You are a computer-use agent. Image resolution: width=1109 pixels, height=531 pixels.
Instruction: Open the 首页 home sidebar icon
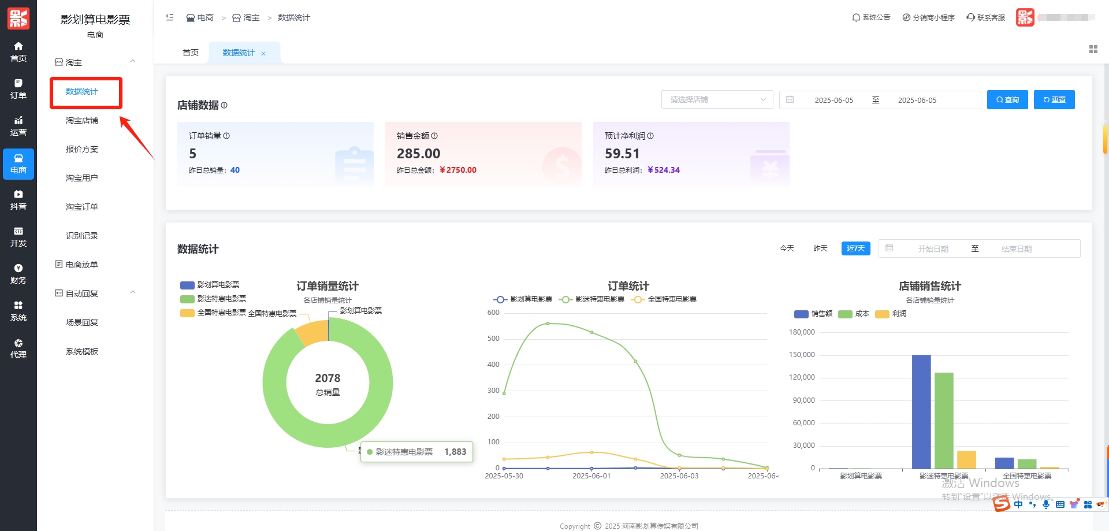[18, 52]
